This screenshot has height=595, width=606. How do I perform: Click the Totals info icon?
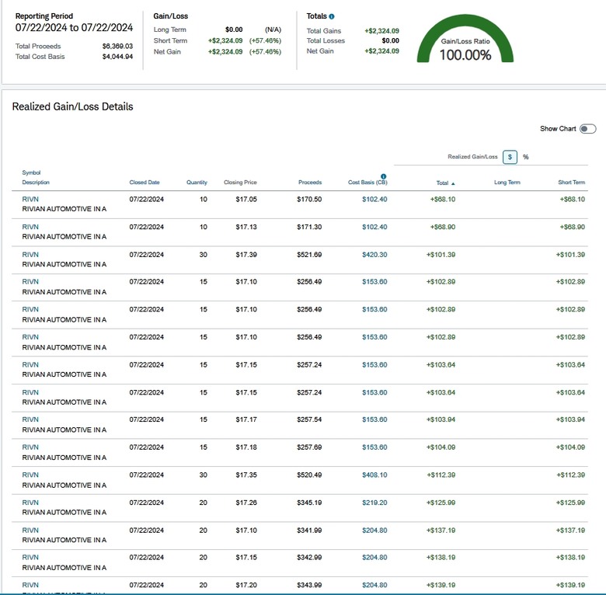coord(332,16)
